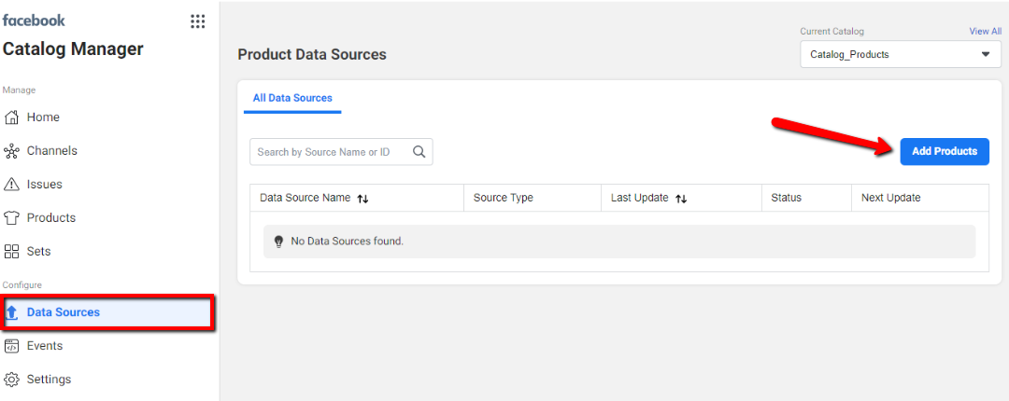Click the Channels network icon
1009x401 pixels.
pyautogui.click(x=12, y=151)
